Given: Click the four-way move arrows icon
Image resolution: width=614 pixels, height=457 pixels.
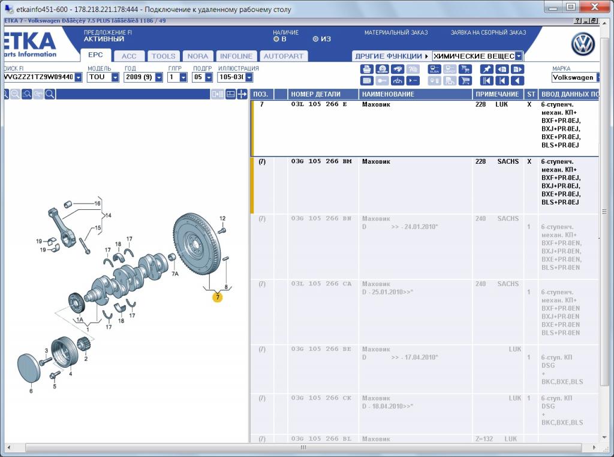Looking at the screenshot, I should click(242, 94).
